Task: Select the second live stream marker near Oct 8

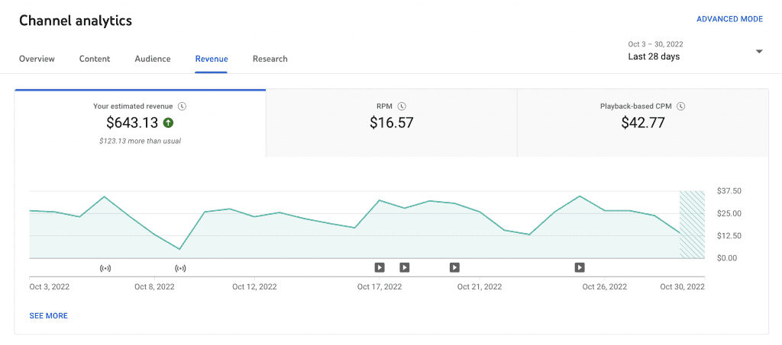Action: (x=180, y=268)
